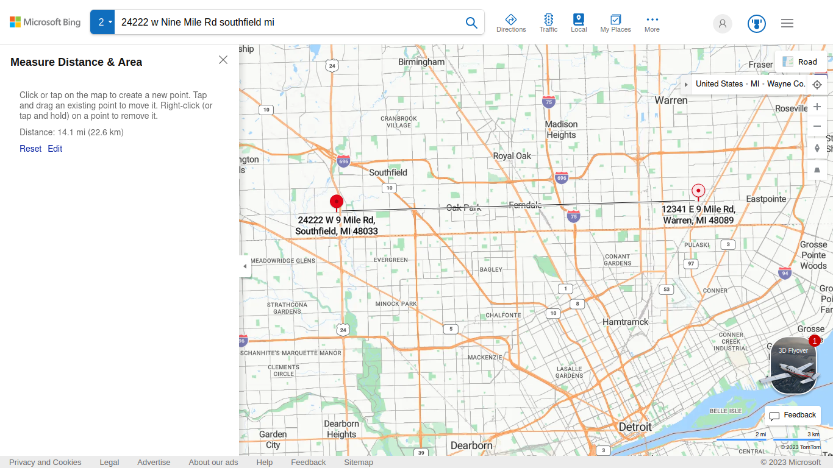Image resolution: width=833 pixels, height=468 pixels.
Task: Click the red Southfield start pin
Action: click(x=337, y=202)
